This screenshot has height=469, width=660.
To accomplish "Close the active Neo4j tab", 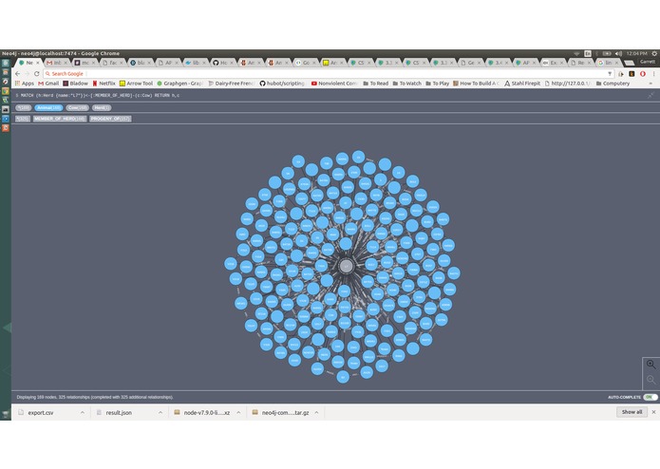I will 37,63.
